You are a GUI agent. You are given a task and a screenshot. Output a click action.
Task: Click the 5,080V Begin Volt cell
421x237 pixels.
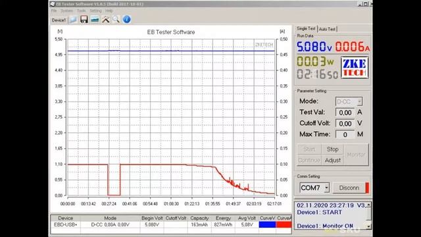(x=152, y=224)
